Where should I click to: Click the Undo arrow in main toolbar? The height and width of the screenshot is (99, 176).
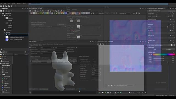click(12, 6)
